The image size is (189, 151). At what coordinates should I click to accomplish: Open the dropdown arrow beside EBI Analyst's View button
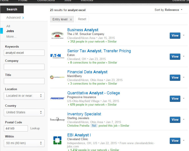coord(184,140)
